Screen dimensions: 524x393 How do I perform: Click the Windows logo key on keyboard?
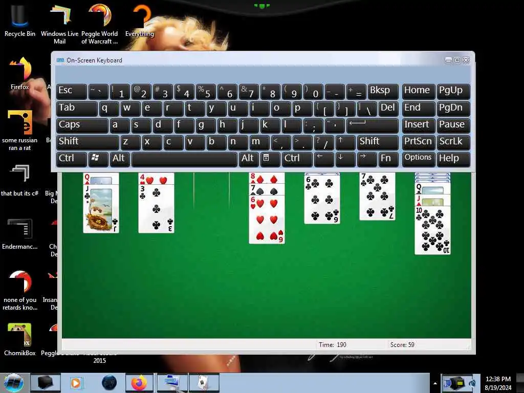[98, 159]
